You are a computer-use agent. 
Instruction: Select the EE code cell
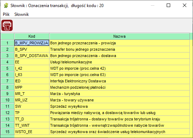32,62
